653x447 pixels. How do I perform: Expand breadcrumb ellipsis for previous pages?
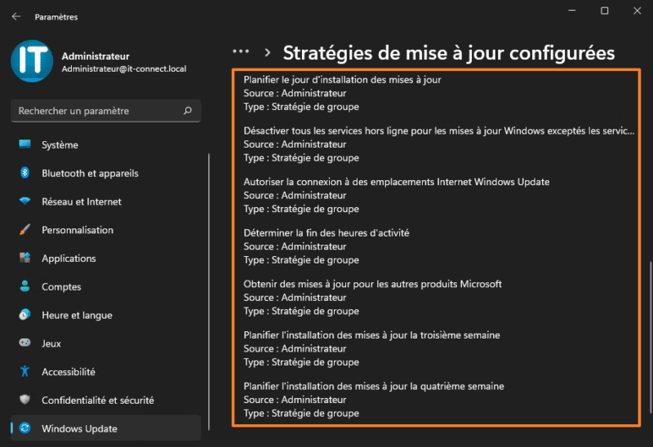point(241,51)
